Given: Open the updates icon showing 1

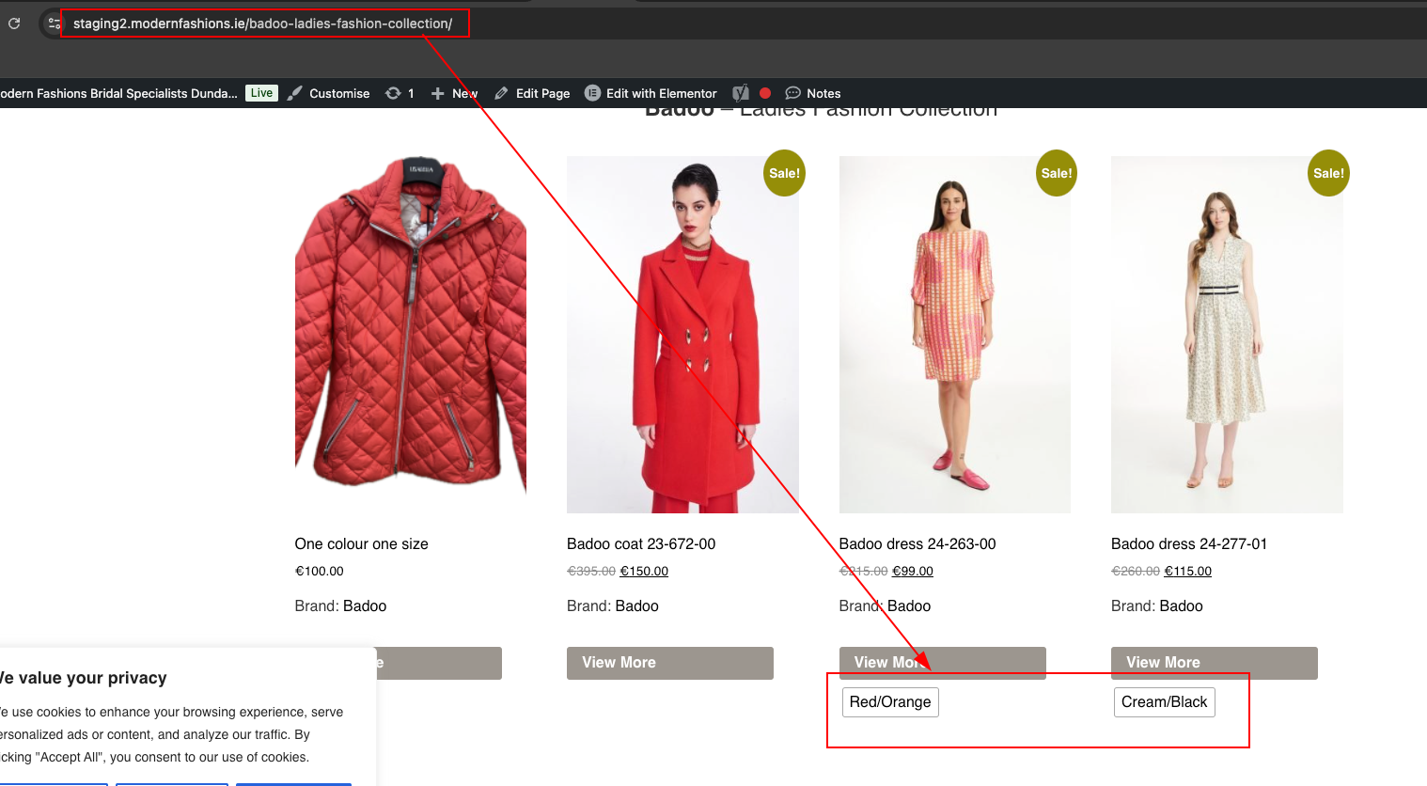Looking at the screenshot, I should (400, 93).
